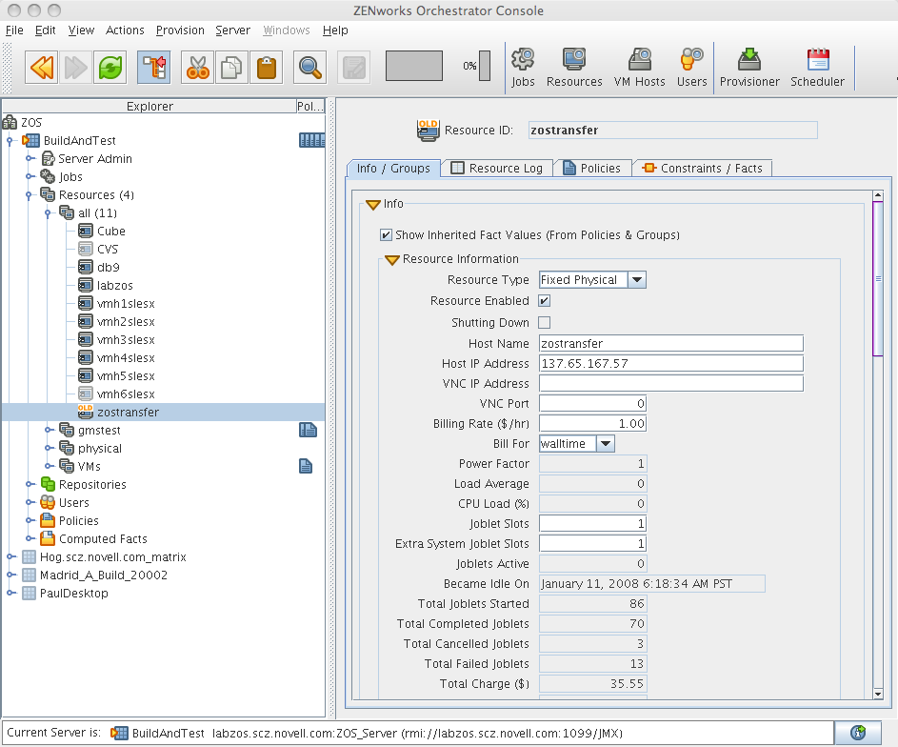Collapse the all (11) group
Viewport: 898px width, 747px height.
point(49,213)
